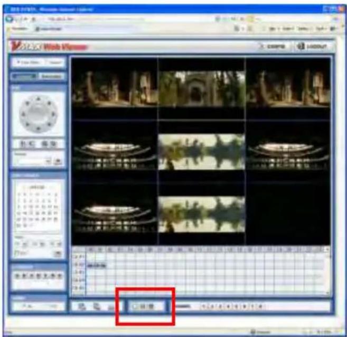Click the recorded segment on the second timeline row
The height and width of the screenshot is (337, 347).
tap(97, 265)
